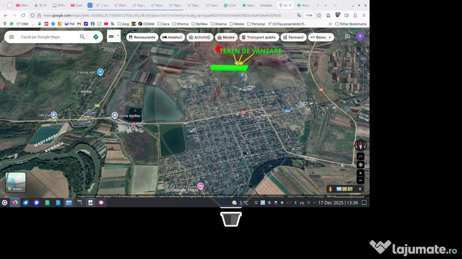Screen dimensions: 462x259
Task: Open directions with the blue arrow icon
Action: coord(96,37)
